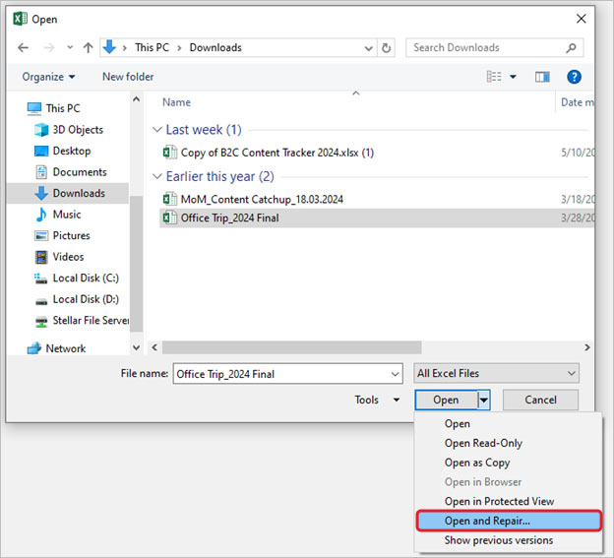Open Help with the question mark icon

[x=574, y=77]
